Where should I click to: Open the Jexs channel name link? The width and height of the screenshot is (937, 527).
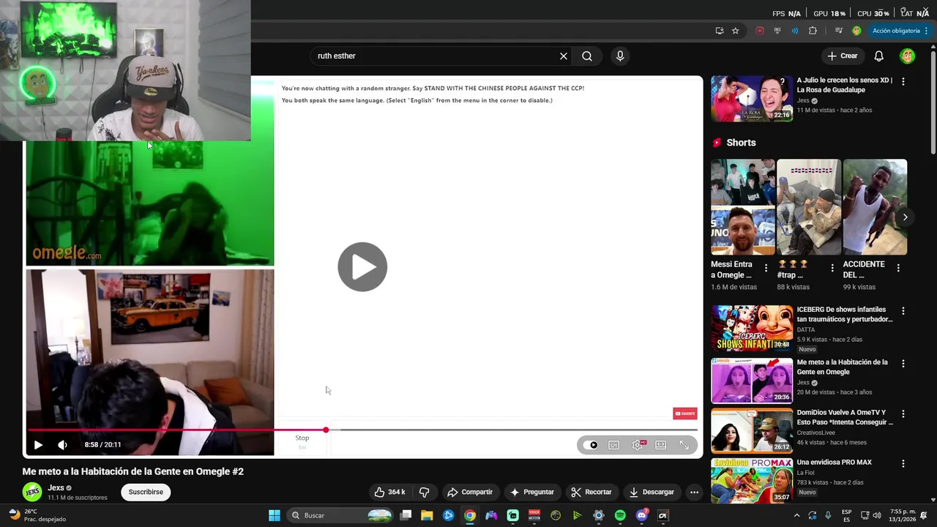(56, 487)
